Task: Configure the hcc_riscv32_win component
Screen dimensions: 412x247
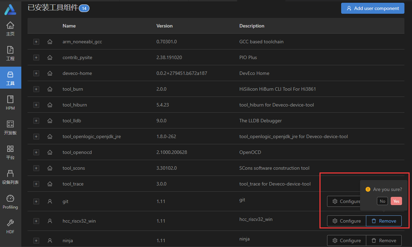Action: coord(347,221)
